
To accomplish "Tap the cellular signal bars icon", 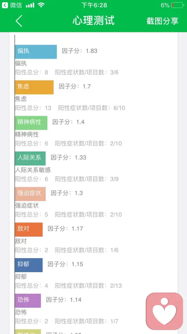I will [x=30, y=5].
